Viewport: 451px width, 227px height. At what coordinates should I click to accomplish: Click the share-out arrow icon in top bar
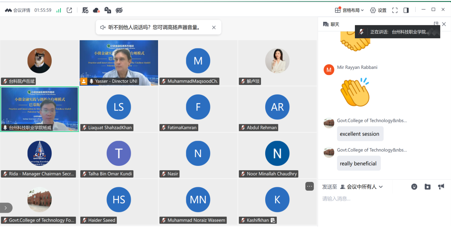[69, 10]
